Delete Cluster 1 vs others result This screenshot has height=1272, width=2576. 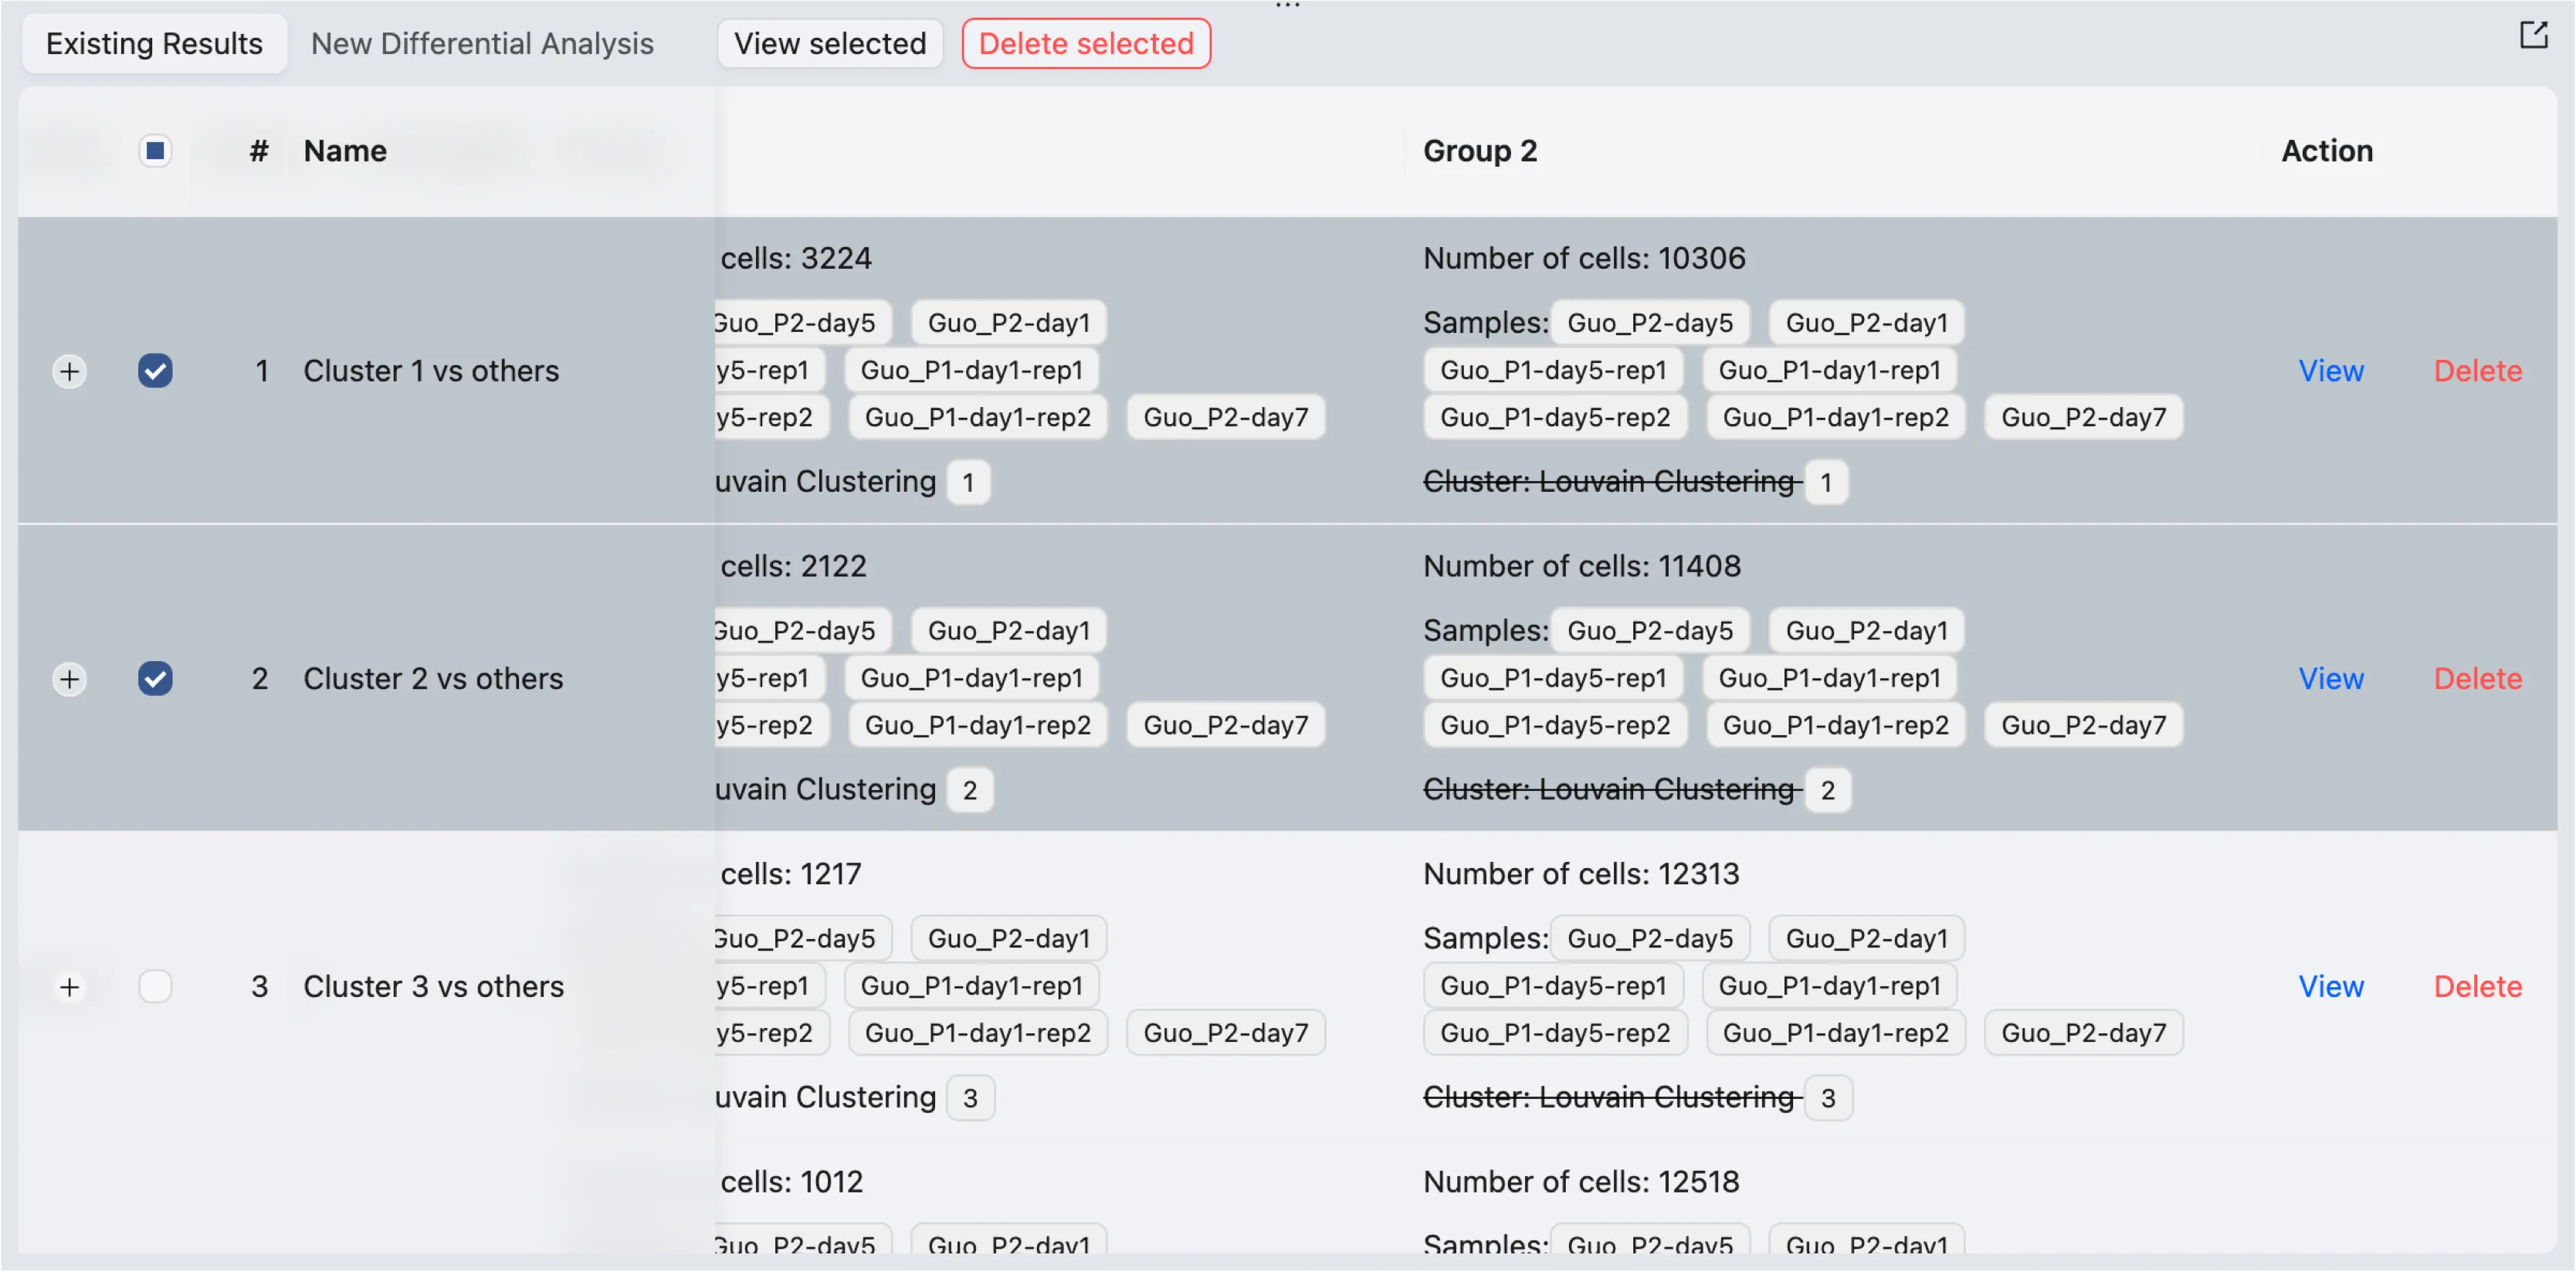click(2477, 371)
